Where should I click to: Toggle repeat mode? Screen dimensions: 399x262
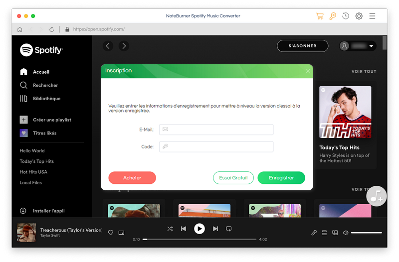229,229
